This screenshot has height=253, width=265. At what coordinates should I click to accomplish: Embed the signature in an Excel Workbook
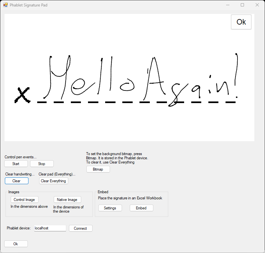[141, 208]
